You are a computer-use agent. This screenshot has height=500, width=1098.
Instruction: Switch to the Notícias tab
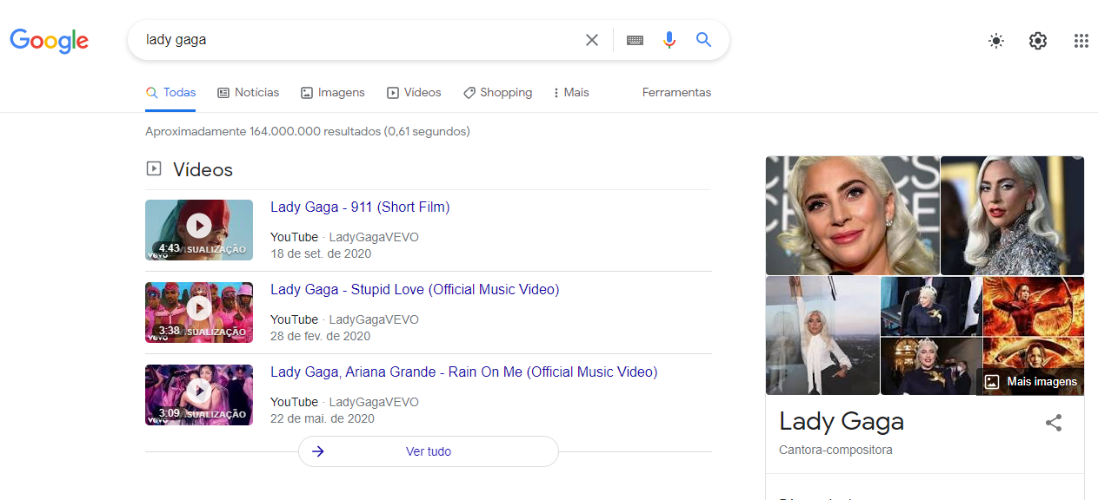click(x=249, y=93)
